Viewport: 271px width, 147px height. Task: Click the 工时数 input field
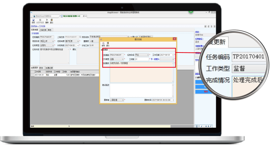point(142,59)
